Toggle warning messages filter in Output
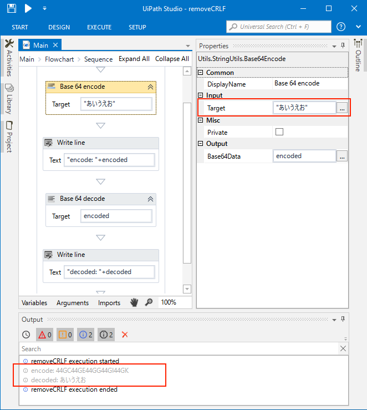This screenshot has height=410, width=367. 65,335
